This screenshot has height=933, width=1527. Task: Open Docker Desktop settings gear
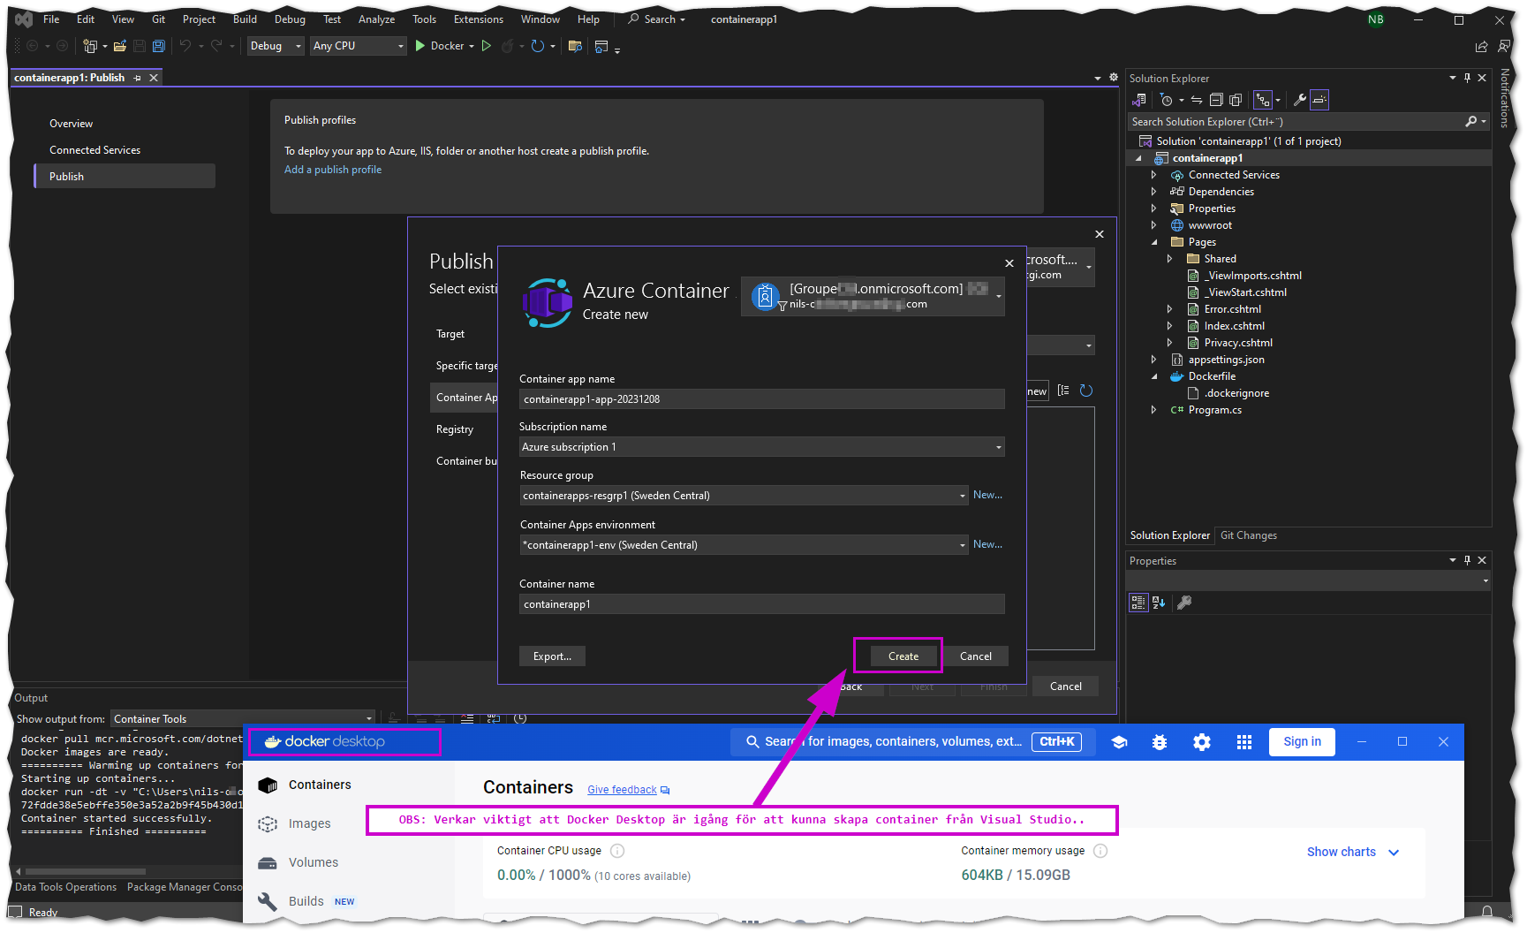point(1202,742)
